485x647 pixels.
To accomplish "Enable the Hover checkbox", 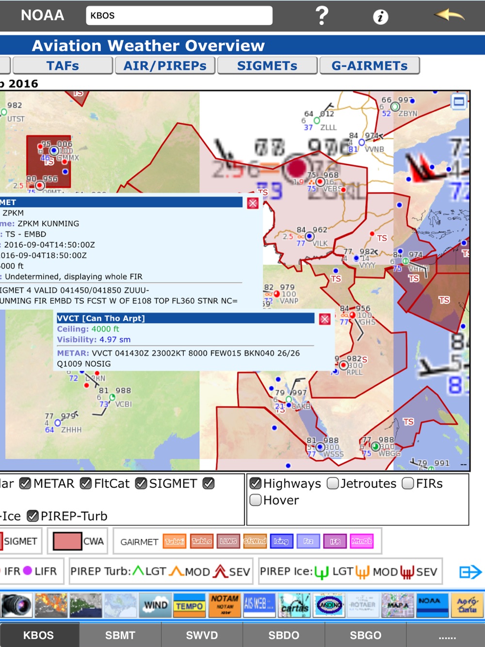I will click(x=255, y=500).
